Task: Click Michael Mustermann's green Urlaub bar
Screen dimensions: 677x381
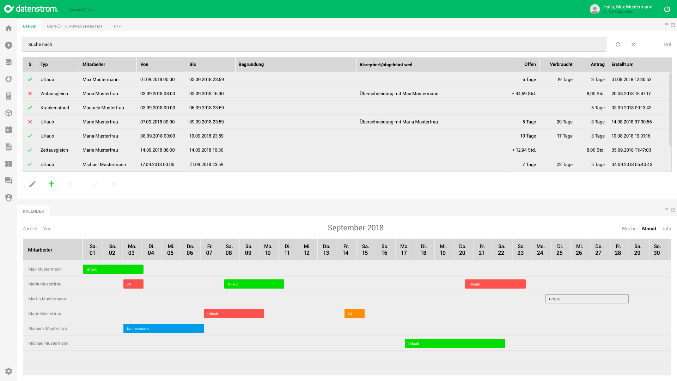Action: pos(455,343)
